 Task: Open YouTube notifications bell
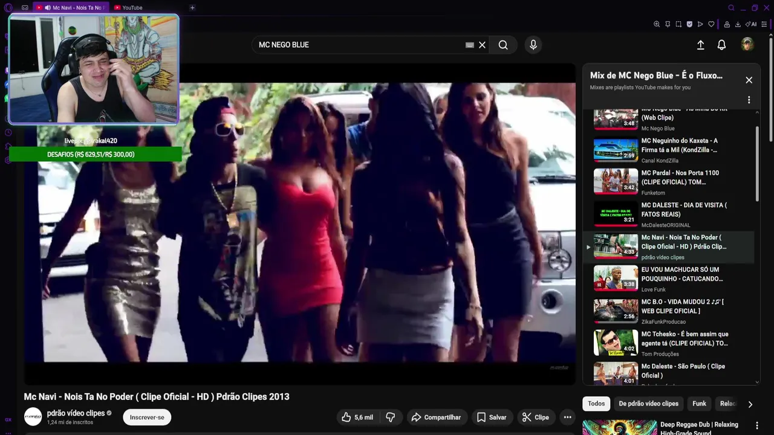(721, 45)
